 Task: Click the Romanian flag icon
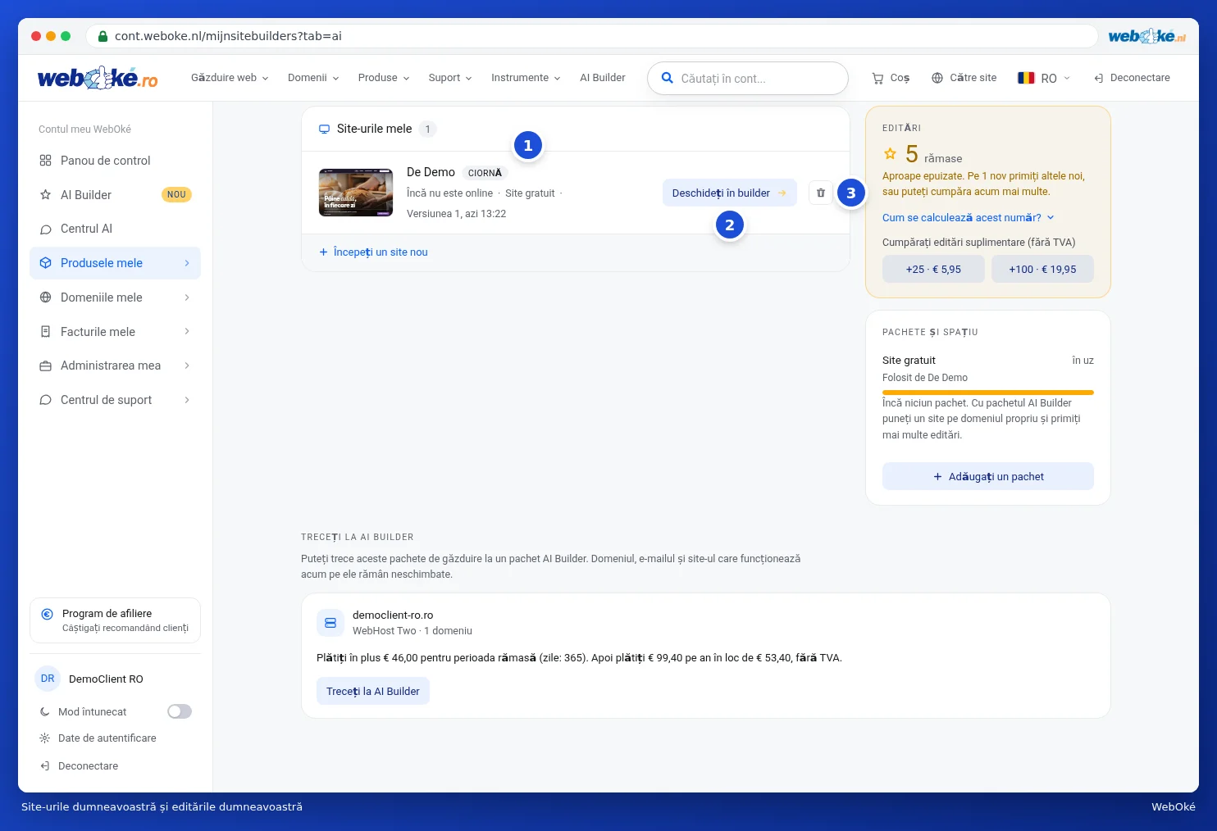[x=1026, y=78]
